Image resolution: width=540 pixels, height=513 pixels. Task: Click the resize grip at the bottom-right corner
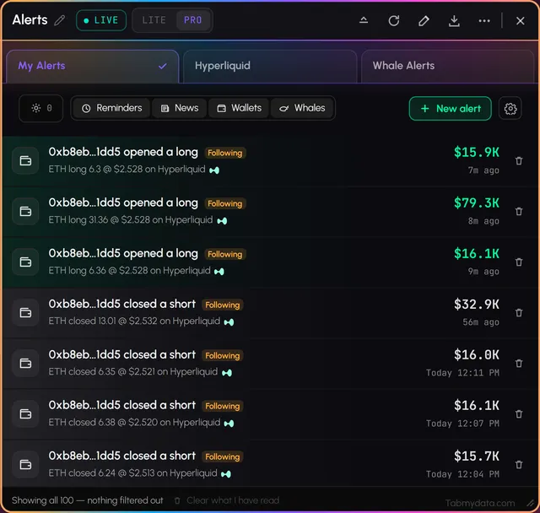(530, 504)
